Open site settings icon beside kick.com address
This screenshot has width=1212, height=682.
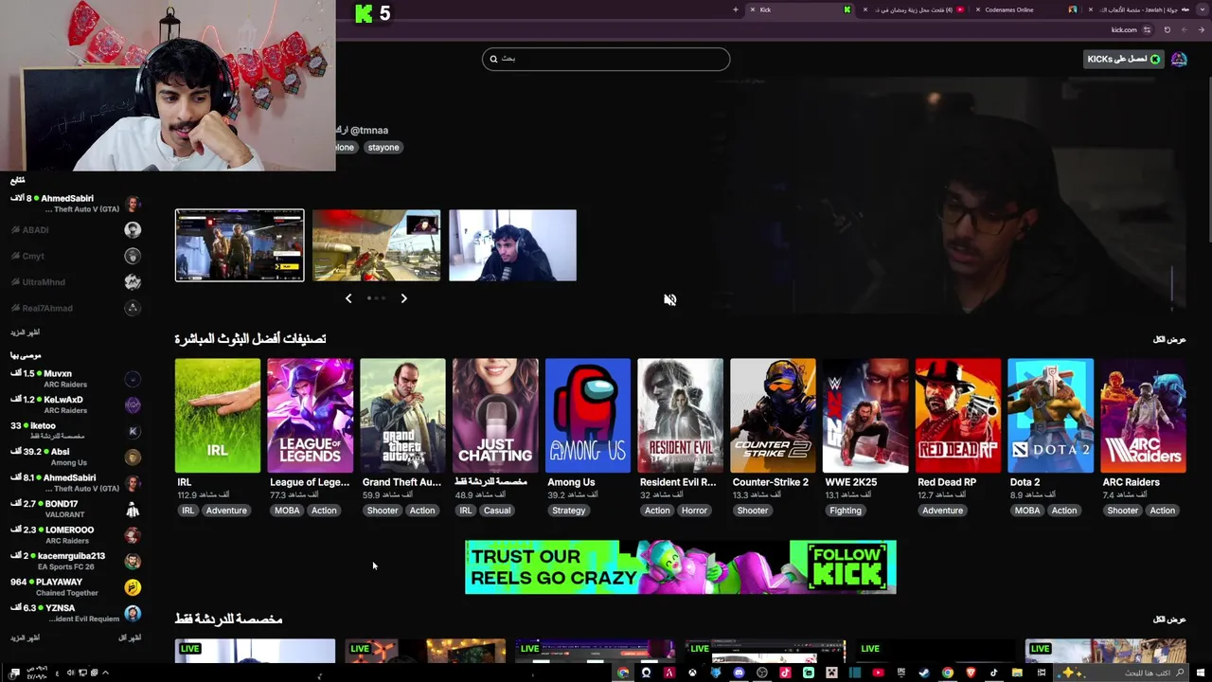tap(1147, 29)
